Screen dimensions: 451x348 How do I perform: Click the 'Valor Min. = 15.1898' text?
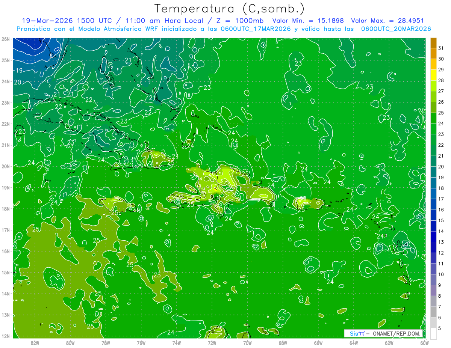pos(308,21)
